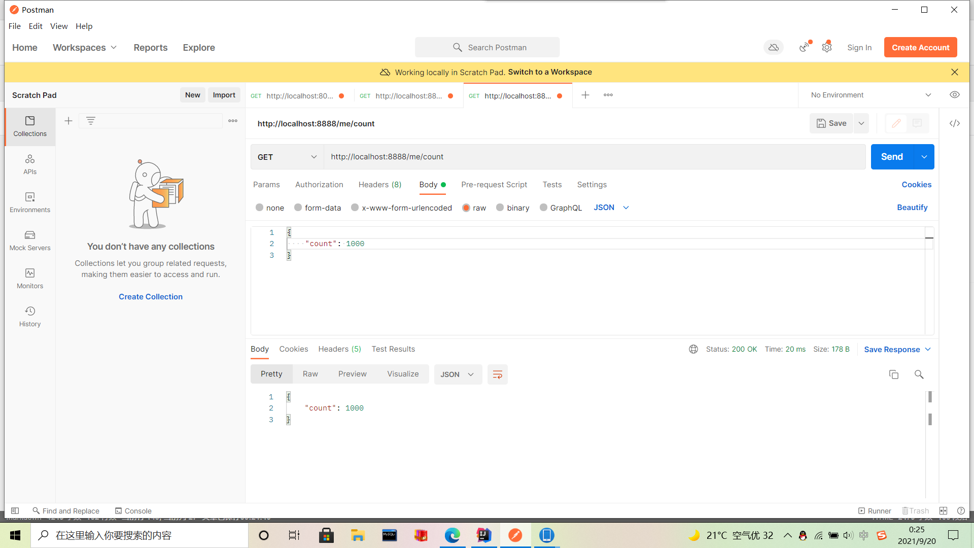Open the Collections panel in sidebar
Viewport: 974px width, 548px height.
(29, 126)
